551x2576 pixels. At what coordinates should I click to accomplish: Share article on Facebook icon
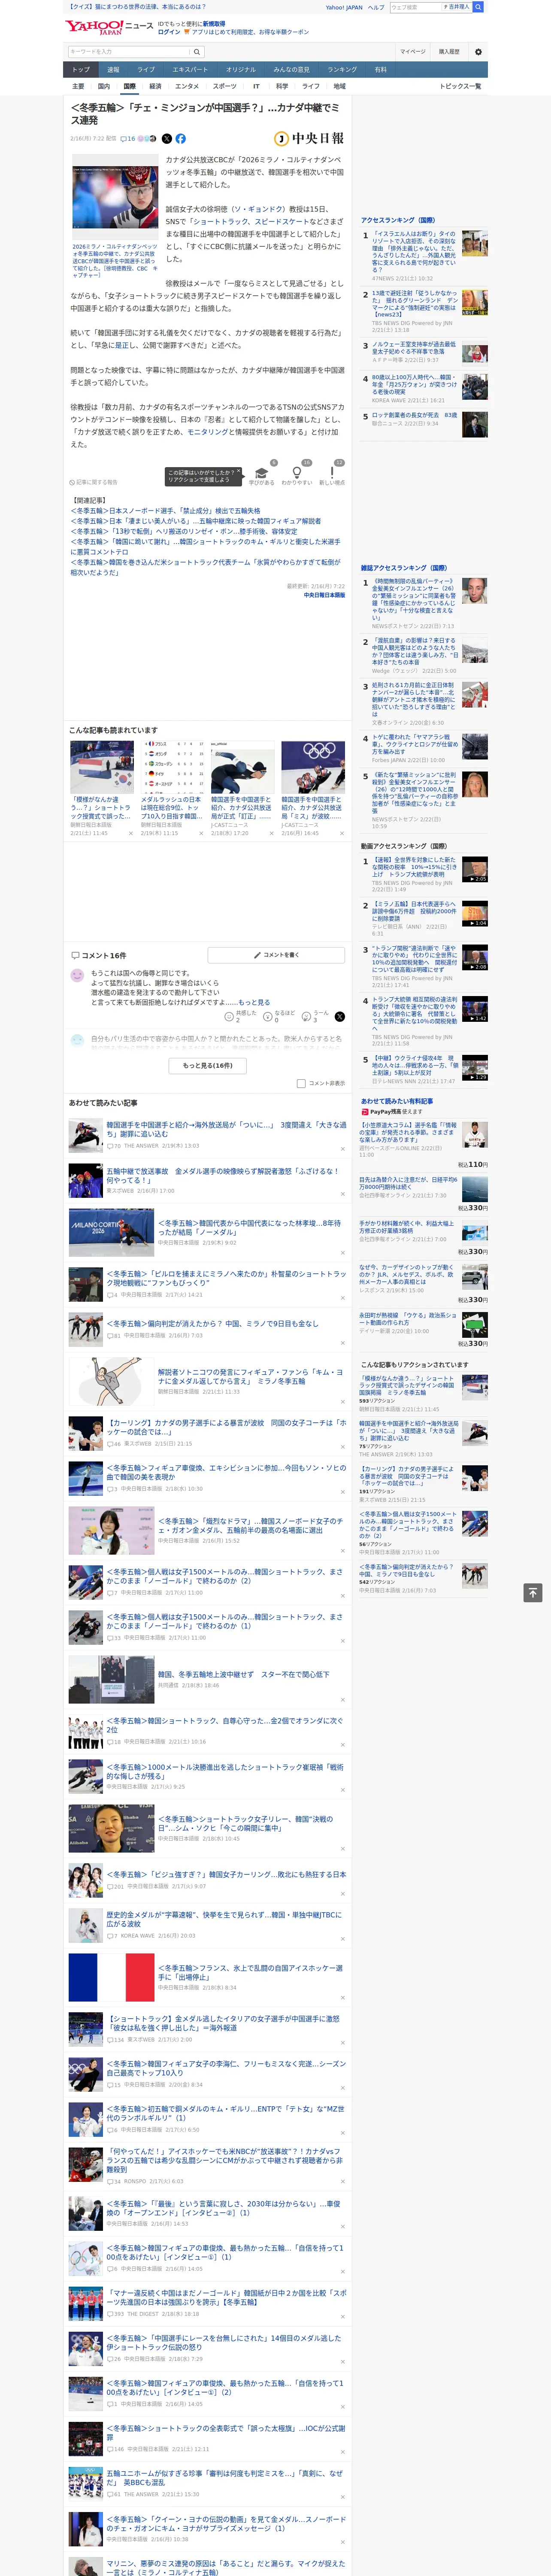[181, 139]
